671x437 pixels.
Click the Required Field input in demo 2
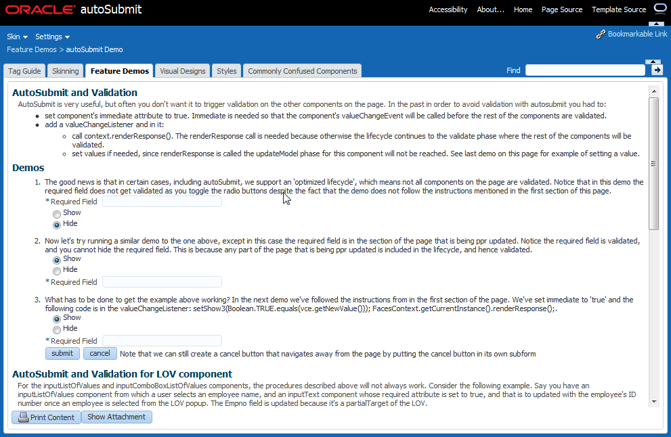pyautogui.click(x=163, y=282)
